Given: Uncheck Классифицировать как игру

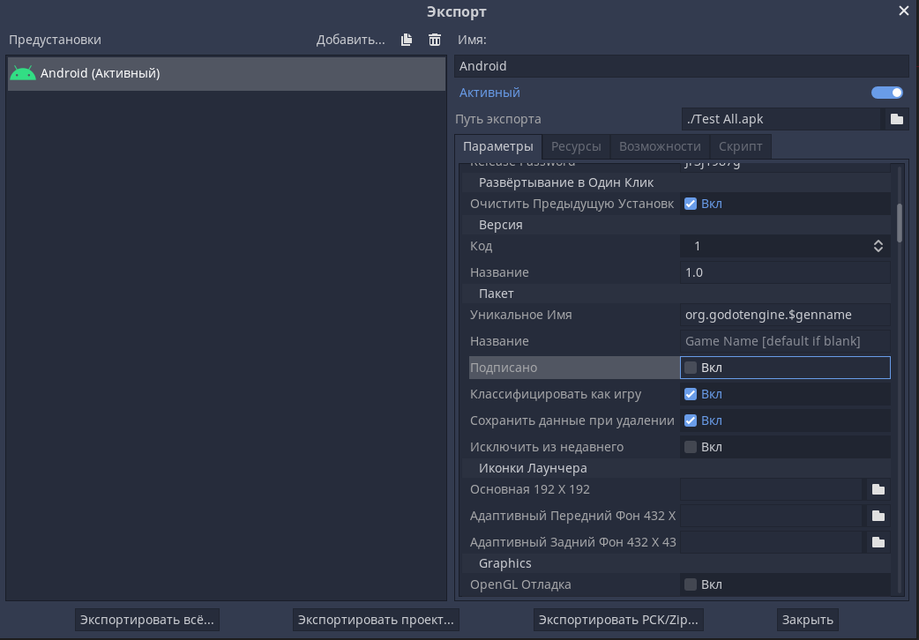Looking at the screenshot, I should (691, 394).
